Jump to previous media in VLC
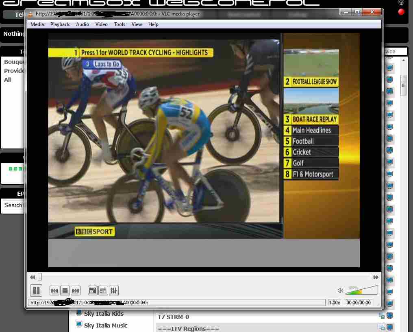Viewport: 413px width, 332px height. click(x=54, y=290)
